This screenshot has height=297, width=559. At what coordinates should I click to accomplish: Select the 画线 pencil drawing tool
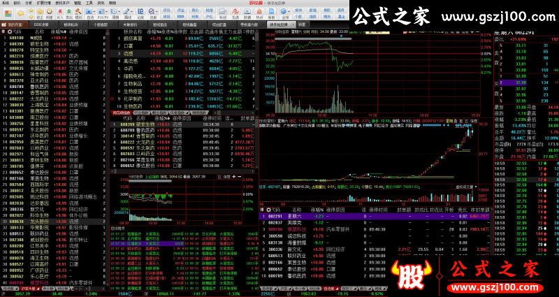coord(126,11)
